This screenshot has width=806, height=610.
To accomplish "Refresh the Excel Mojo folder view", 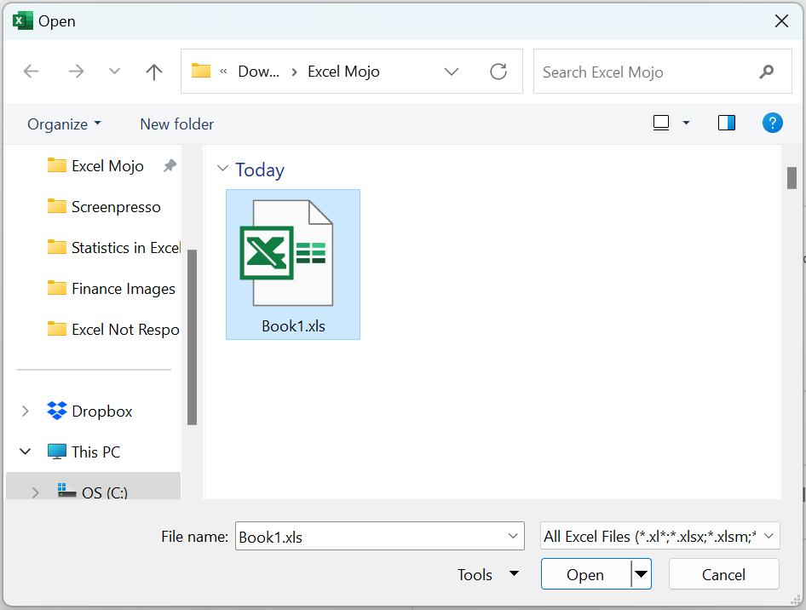I will [x=498, y=72].
